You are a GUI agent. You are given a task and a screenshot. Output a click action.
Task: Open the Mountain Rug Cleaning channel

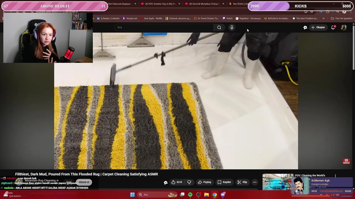click(40, 180)
